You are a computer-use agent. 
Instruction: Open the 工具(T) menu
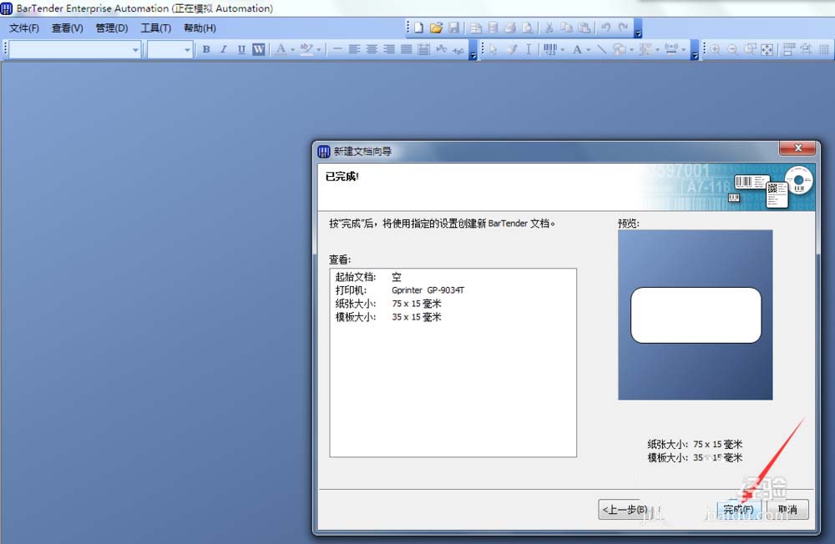pos(155,28)
